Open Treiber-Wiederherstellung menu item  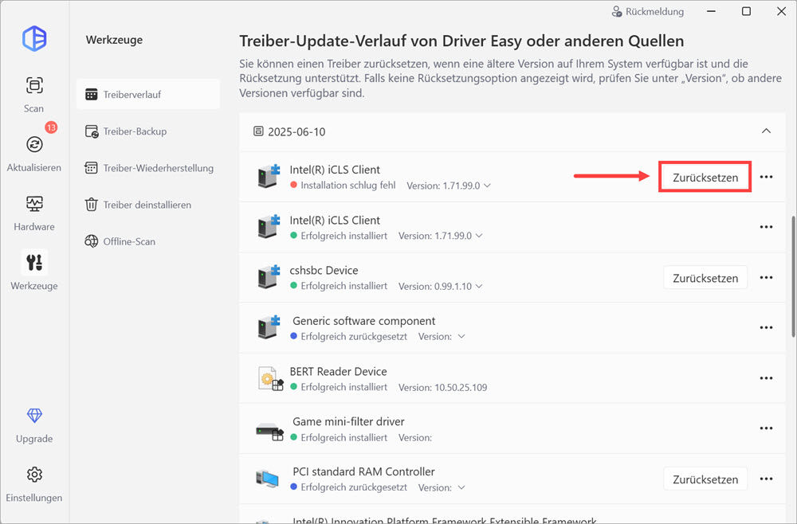pos(148,168)
